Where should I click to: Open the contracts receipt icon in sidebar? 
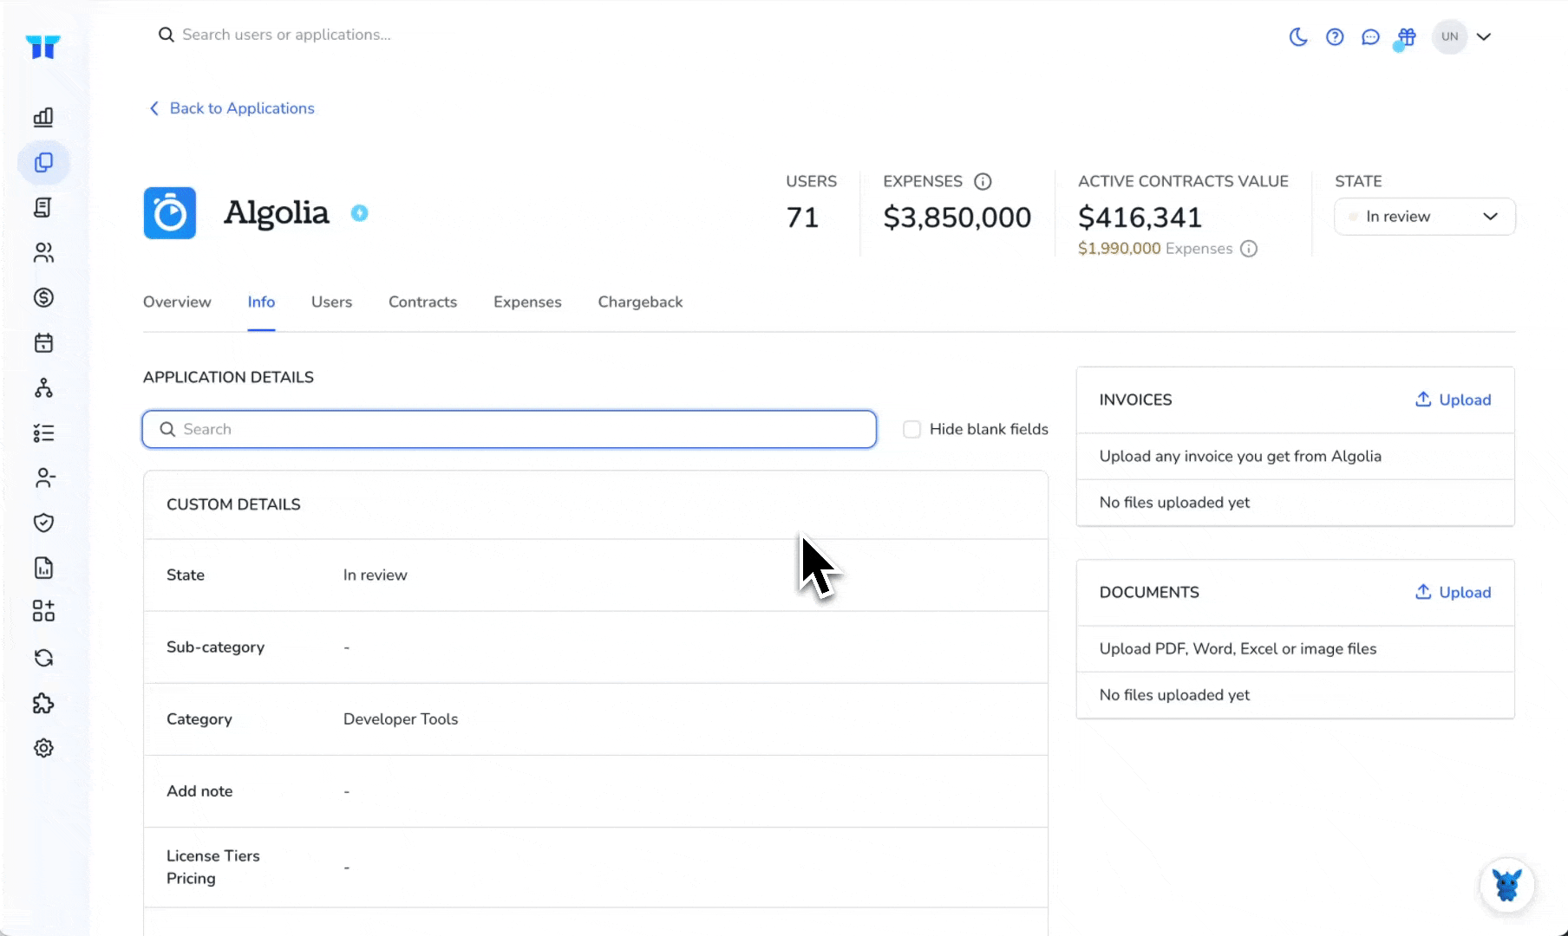43,207
